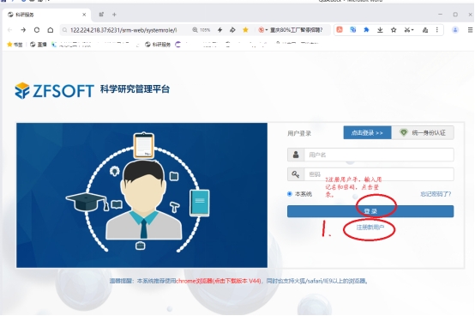Screen dimensions: 475x316
Task: Open the browser three-dot more menu
Action: [x=436, y=30]
